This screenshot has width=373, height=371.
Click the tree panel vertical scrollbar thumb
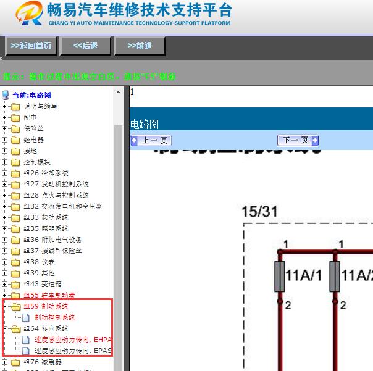pos(118,248)
